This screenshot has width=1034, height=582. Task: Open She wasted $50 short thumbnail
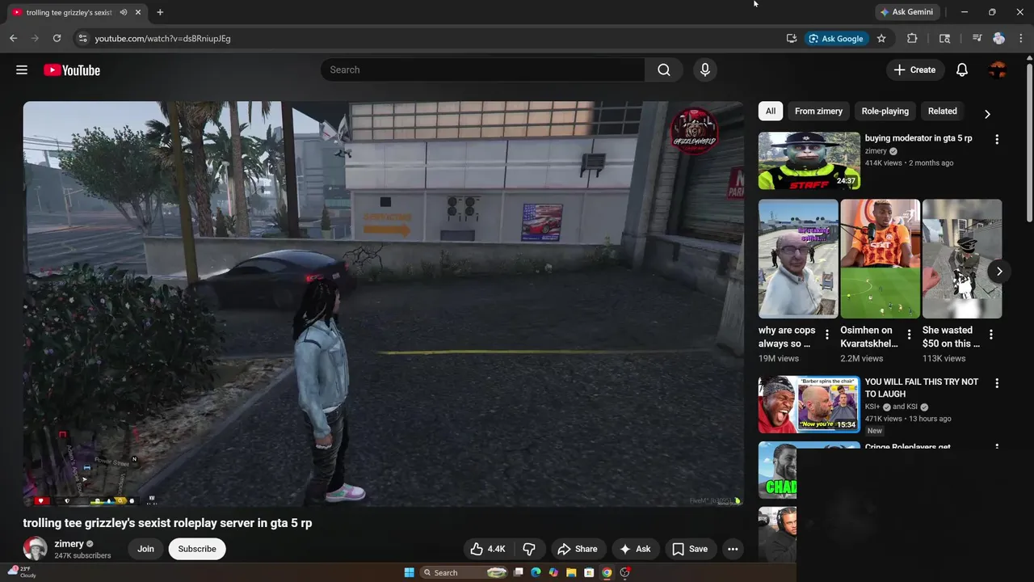click(x=962, y=259)
